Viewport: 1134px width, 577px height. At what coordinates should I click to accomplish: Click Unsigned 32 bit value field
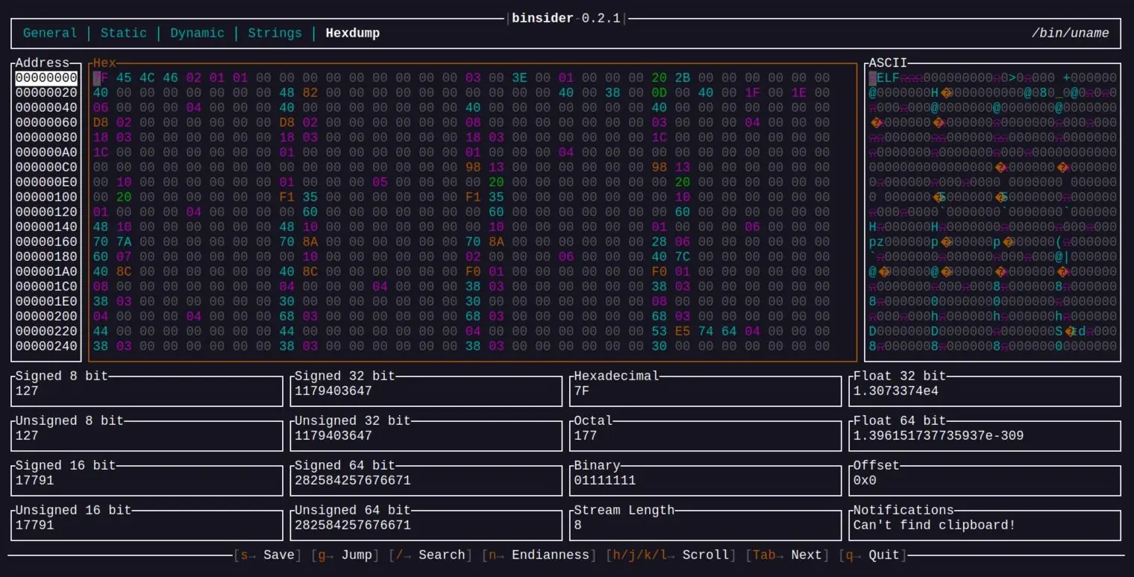[x=426, y=435]
